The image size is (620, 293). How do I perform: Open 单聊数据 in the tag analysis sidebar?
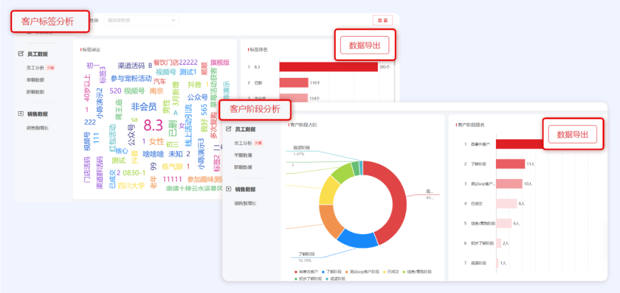(35, 80)
